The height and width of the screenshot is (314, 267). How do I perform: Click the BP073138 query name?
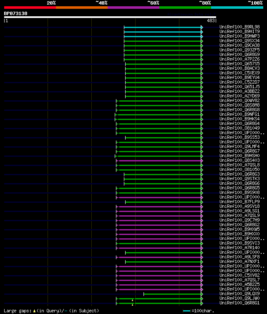[15, 13]
